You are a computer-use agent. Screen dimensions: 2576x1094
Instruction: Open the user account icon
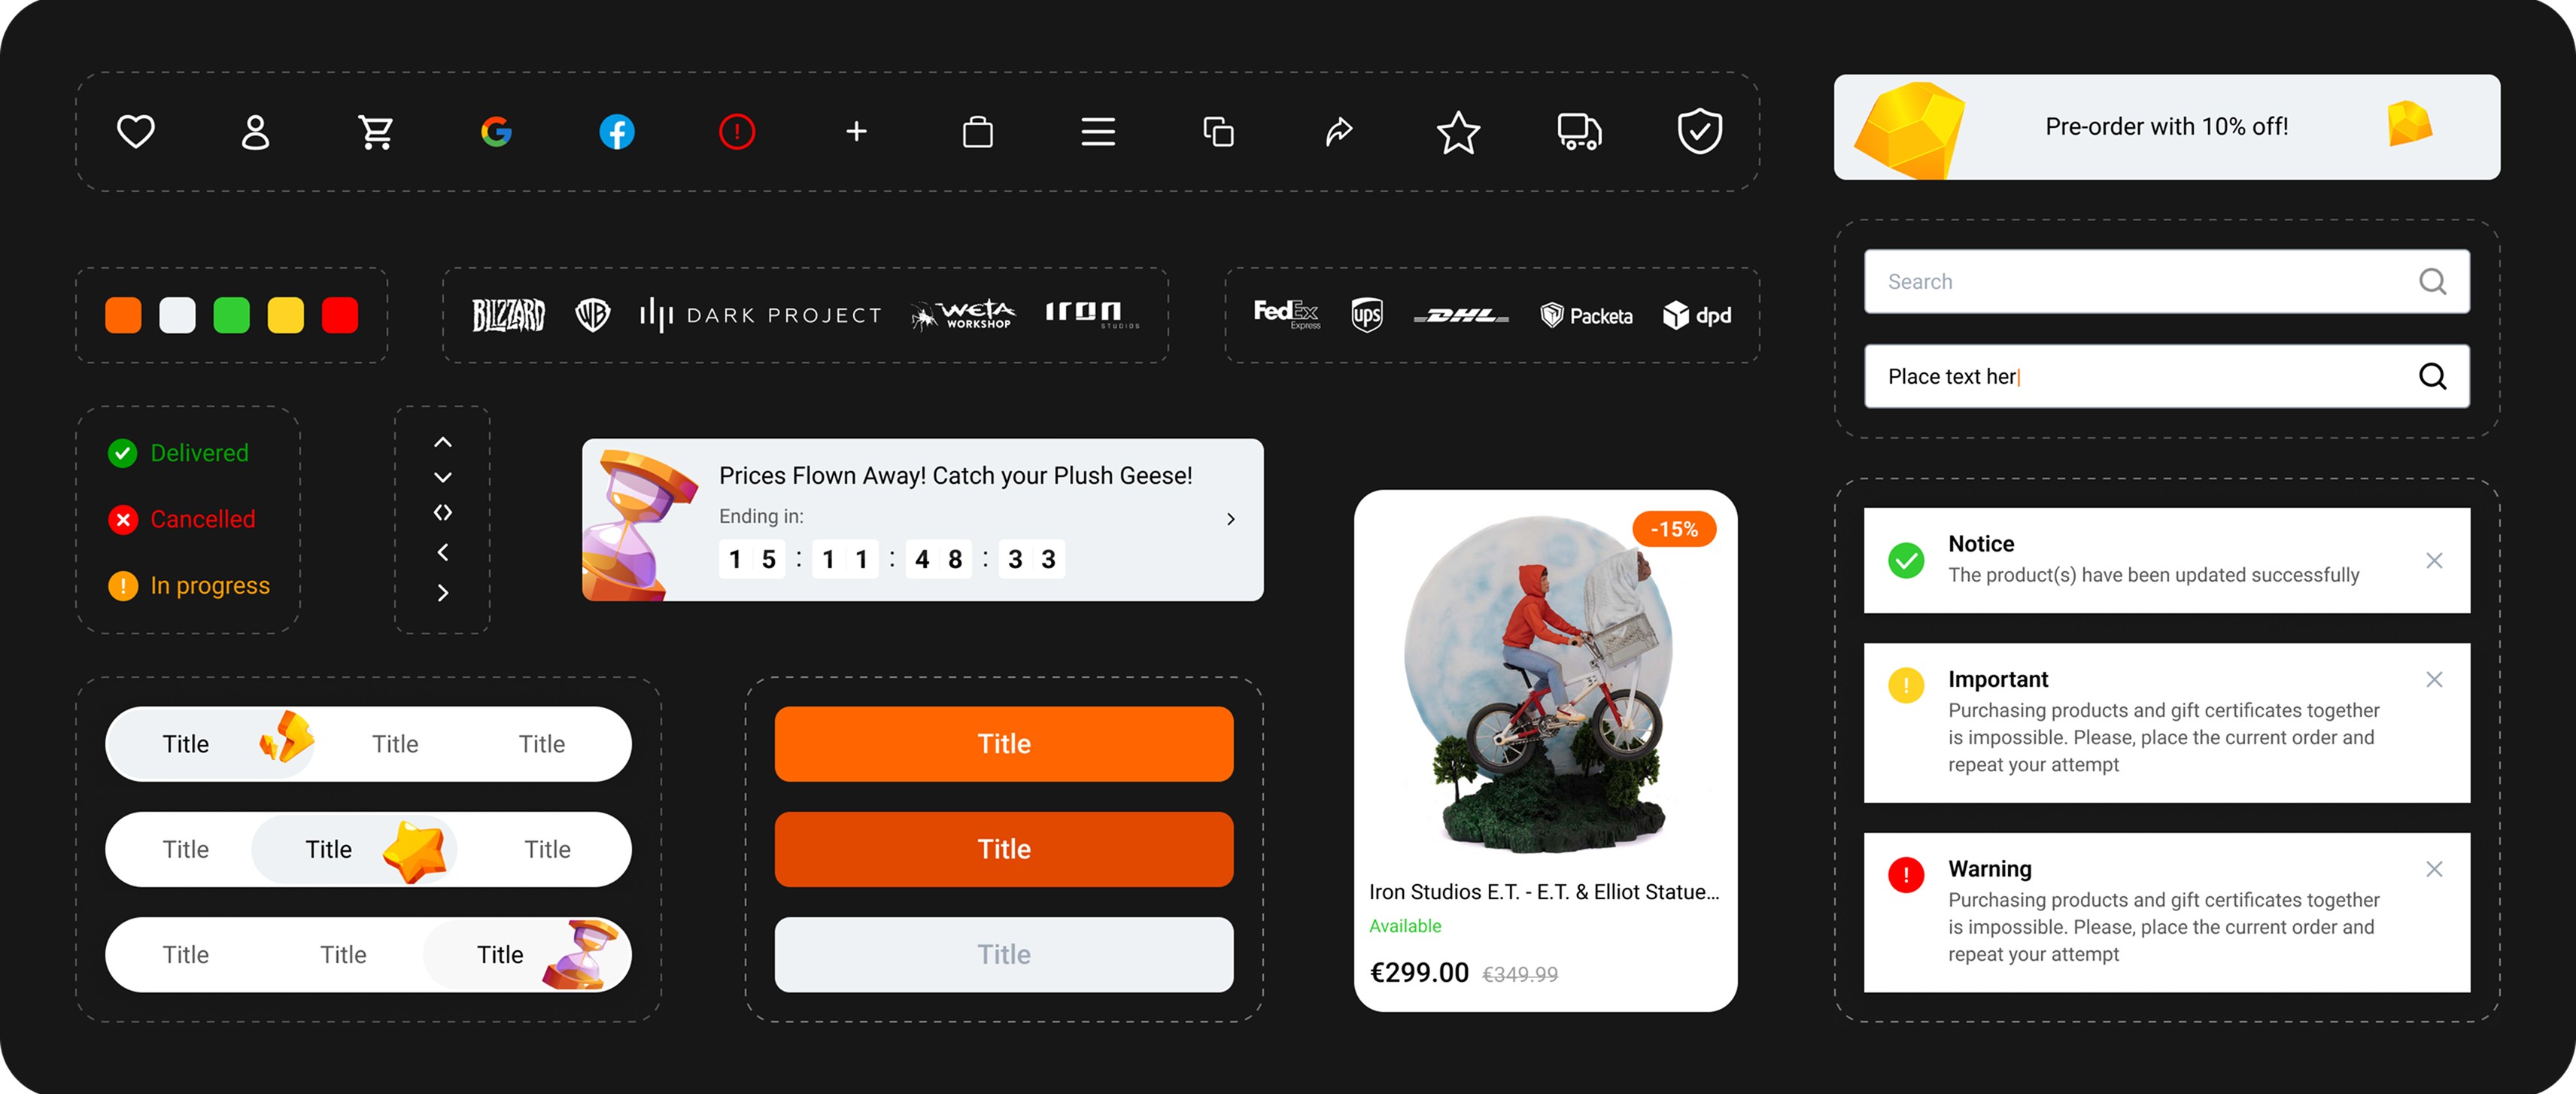tap(256, 131)
